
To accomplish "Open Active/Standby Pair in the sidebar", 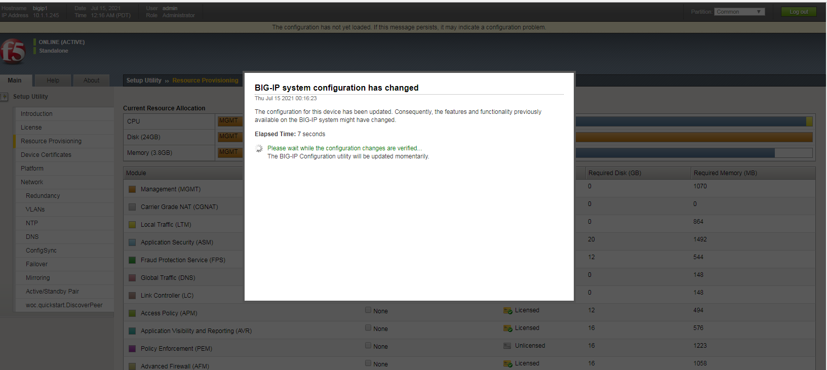I will point(64,292).
